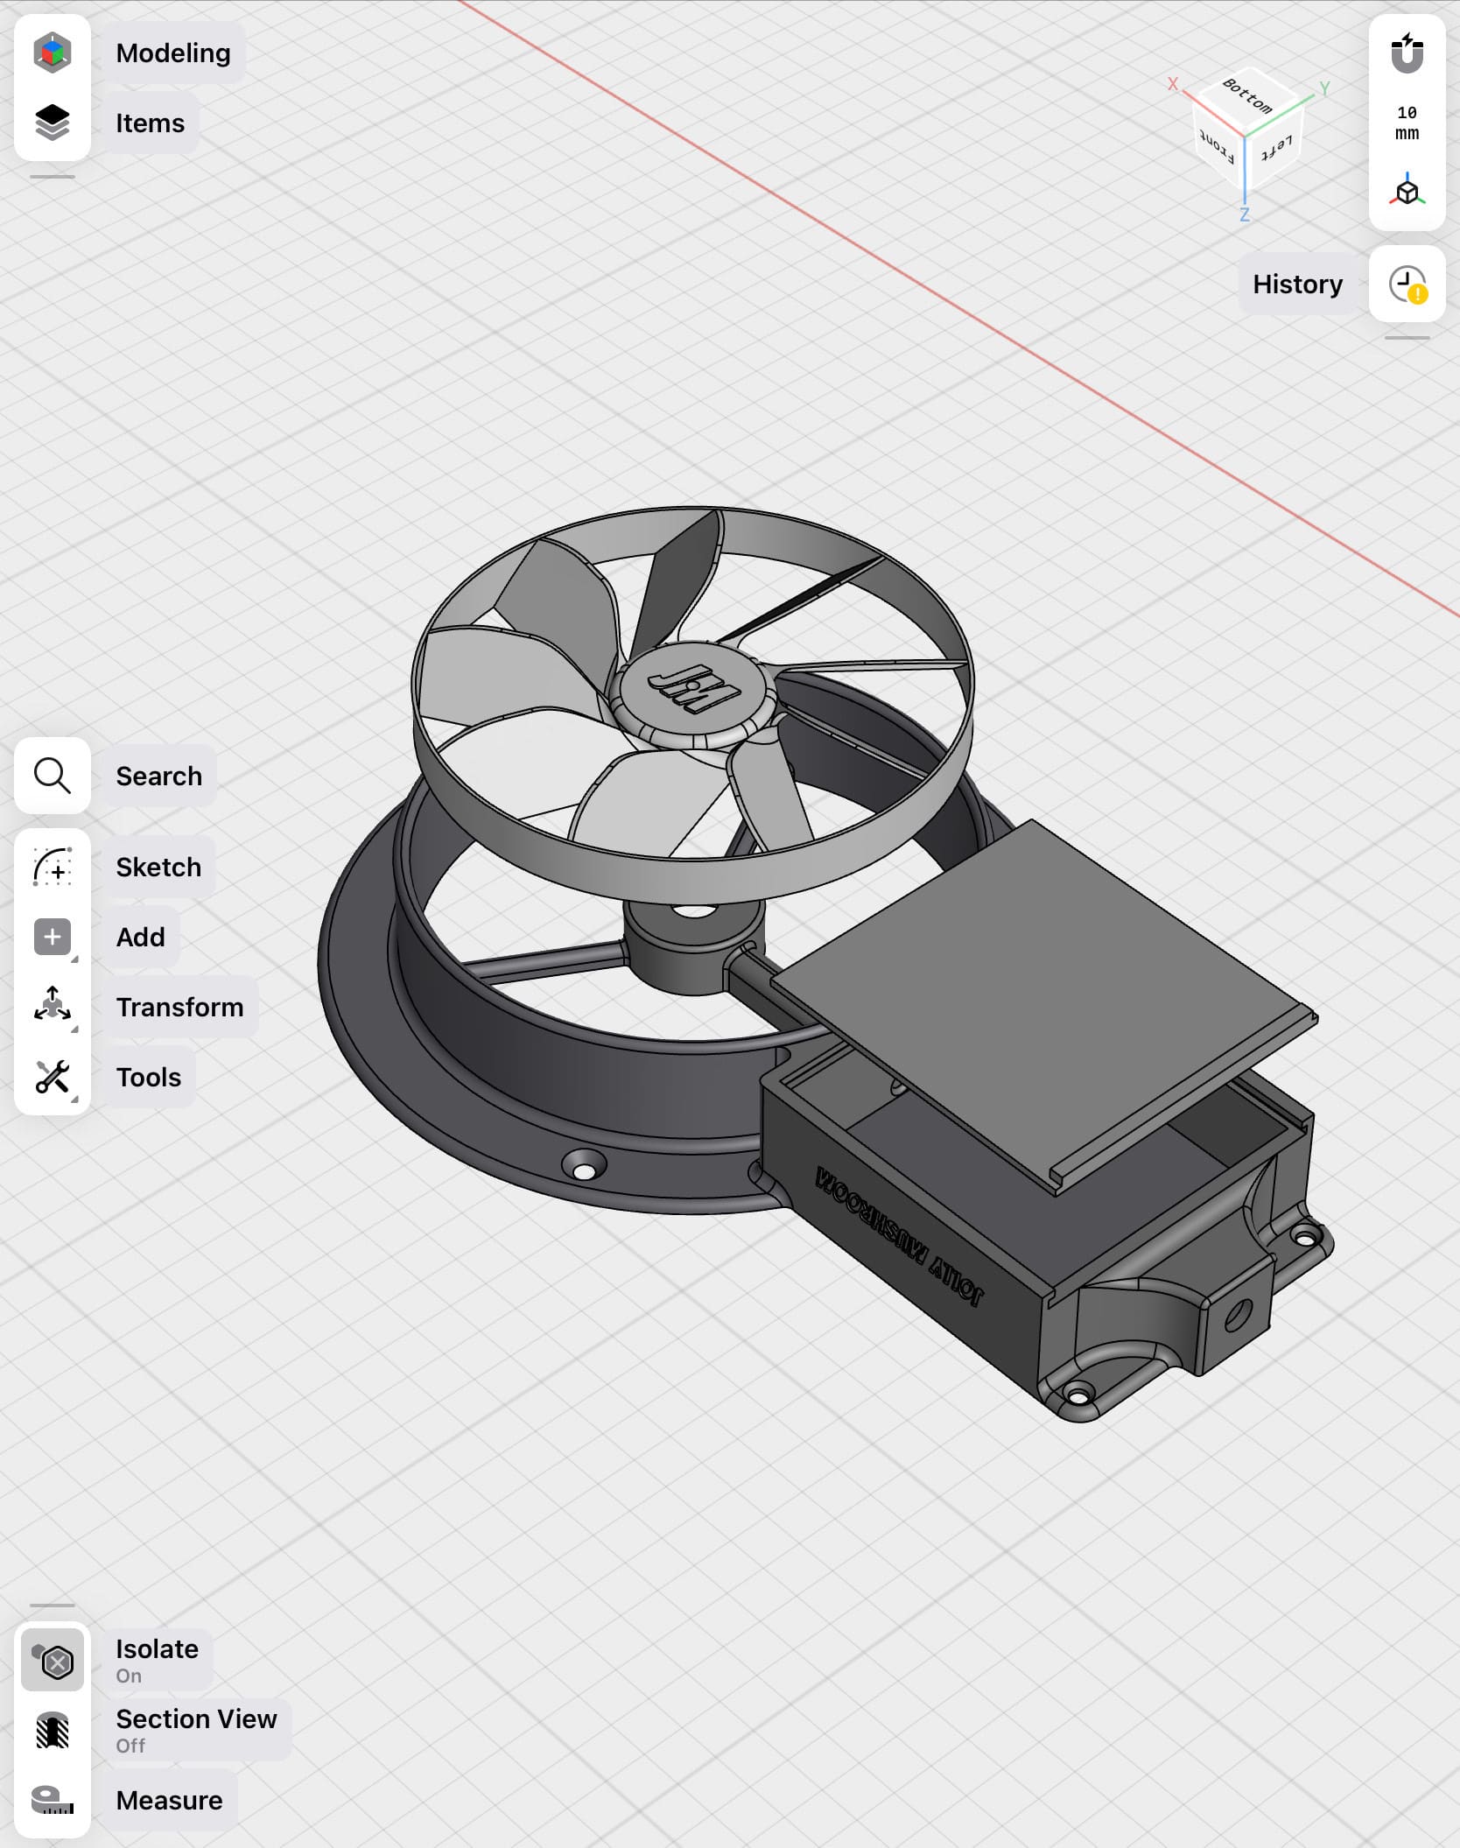Open the Measure tape tool
The image size is (1460, 1848).
(x=53, y=1801)
